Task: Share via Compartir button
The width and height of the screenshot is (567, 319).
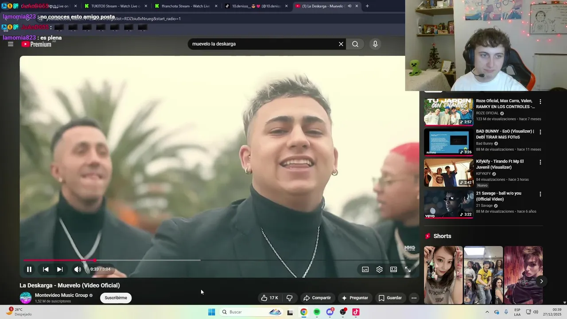Action: [x=317, y=298]
